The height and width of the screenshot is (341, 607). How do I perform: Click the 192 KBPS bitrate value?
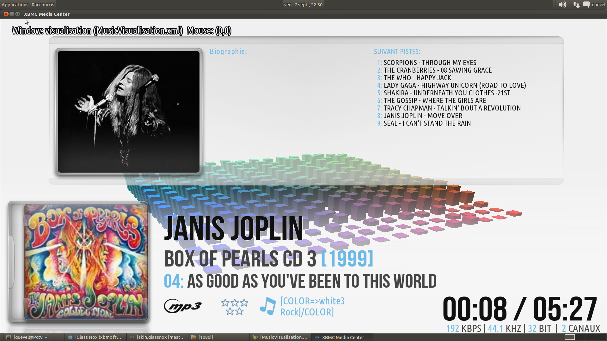464,328
